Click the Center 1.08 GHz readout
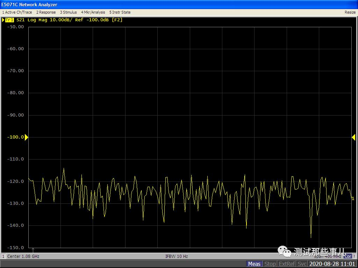The image size is (358, 268). pos(23,256)
